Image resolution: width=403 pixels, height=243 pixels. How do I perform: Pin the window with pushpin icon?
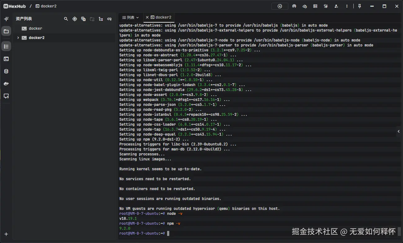pos(360,6)
